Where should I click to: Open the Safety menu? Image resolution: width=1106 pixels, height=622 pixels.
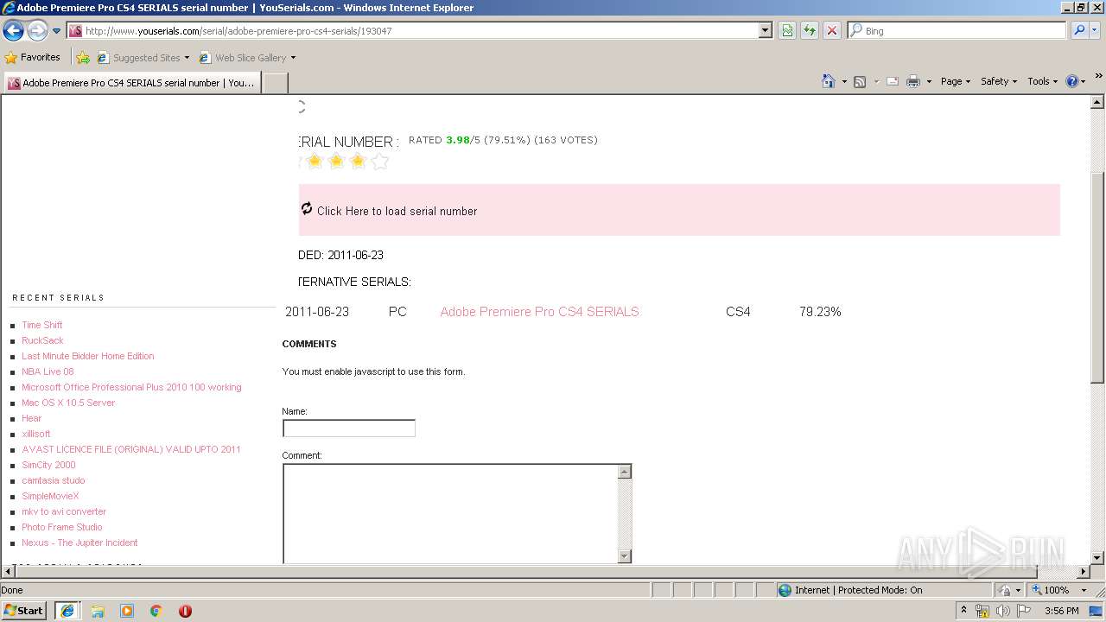click(999, 81)
